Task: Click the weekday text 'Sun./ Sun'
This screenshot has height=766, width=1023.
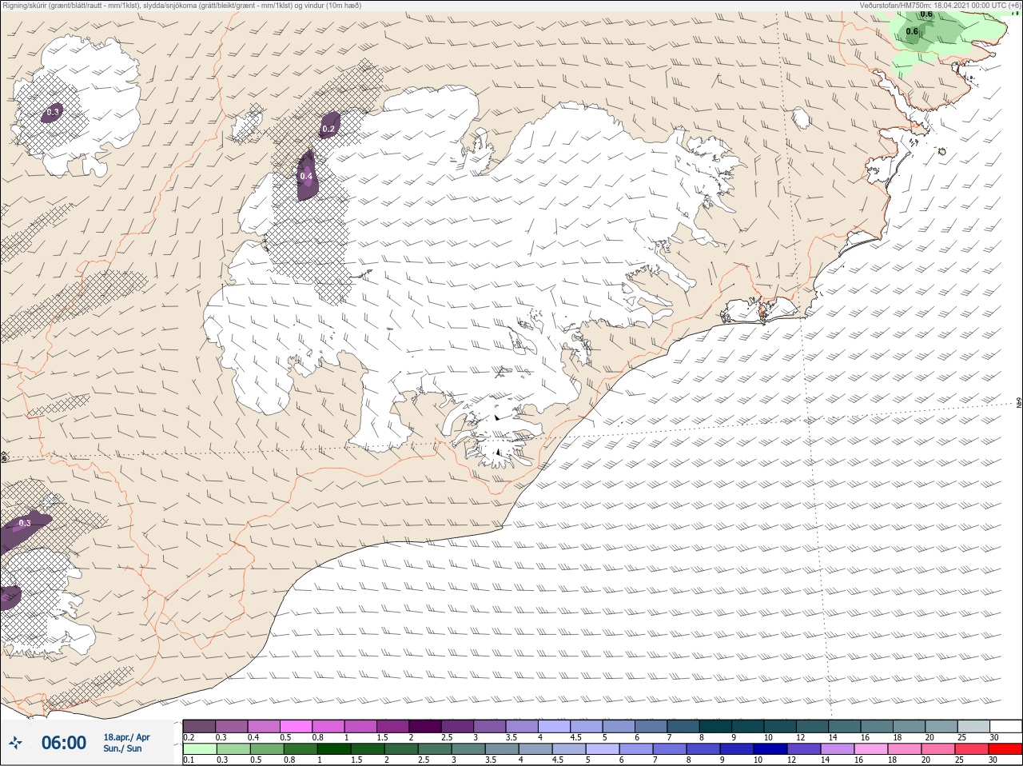Action: tap(123, 748)
